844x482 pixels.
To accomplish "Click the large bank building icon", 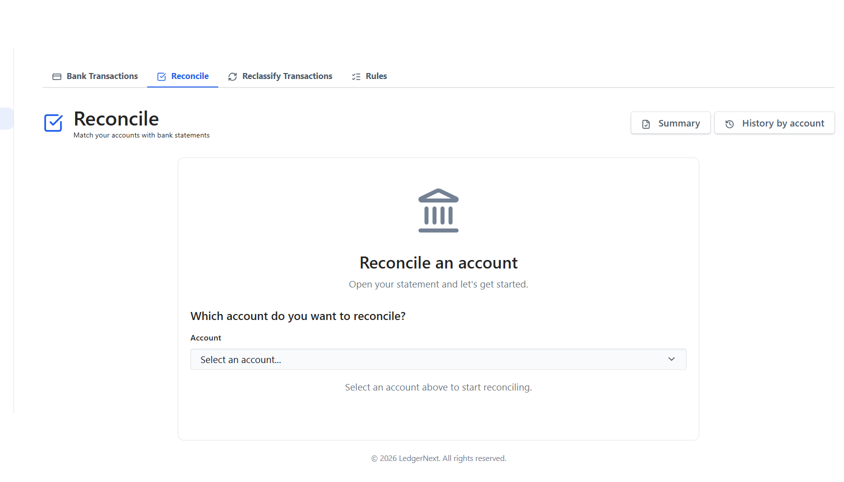I will click(438, 210).
